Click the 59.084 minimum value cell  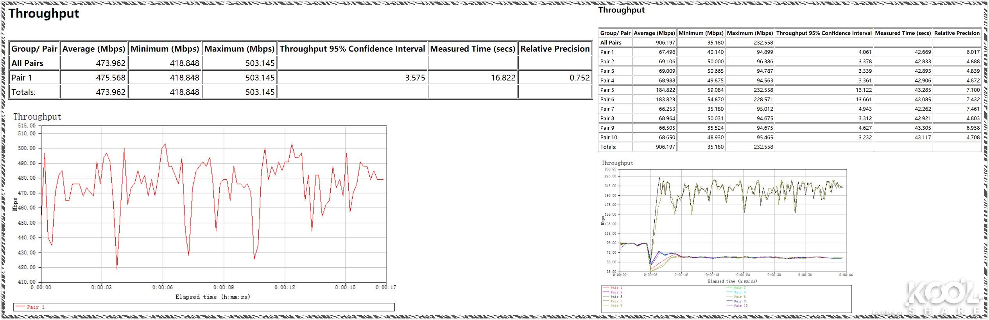(x=701, y=90)
